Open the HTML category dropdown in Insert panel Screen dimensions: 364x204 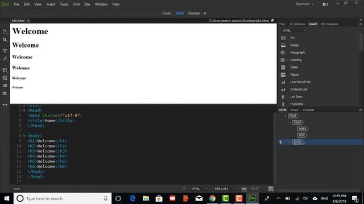294,31
